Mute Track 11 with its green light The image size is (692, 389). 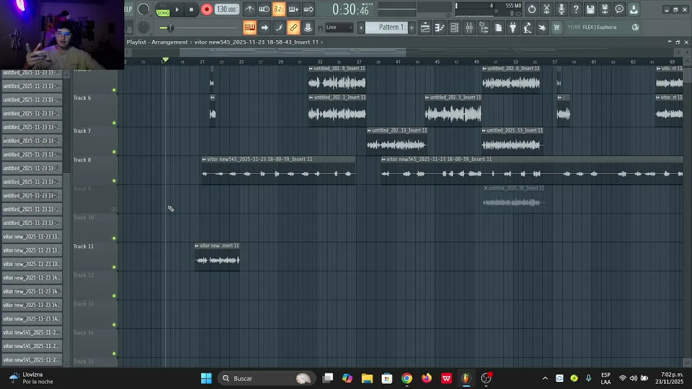pyautogui.click(x=114, y=267)
